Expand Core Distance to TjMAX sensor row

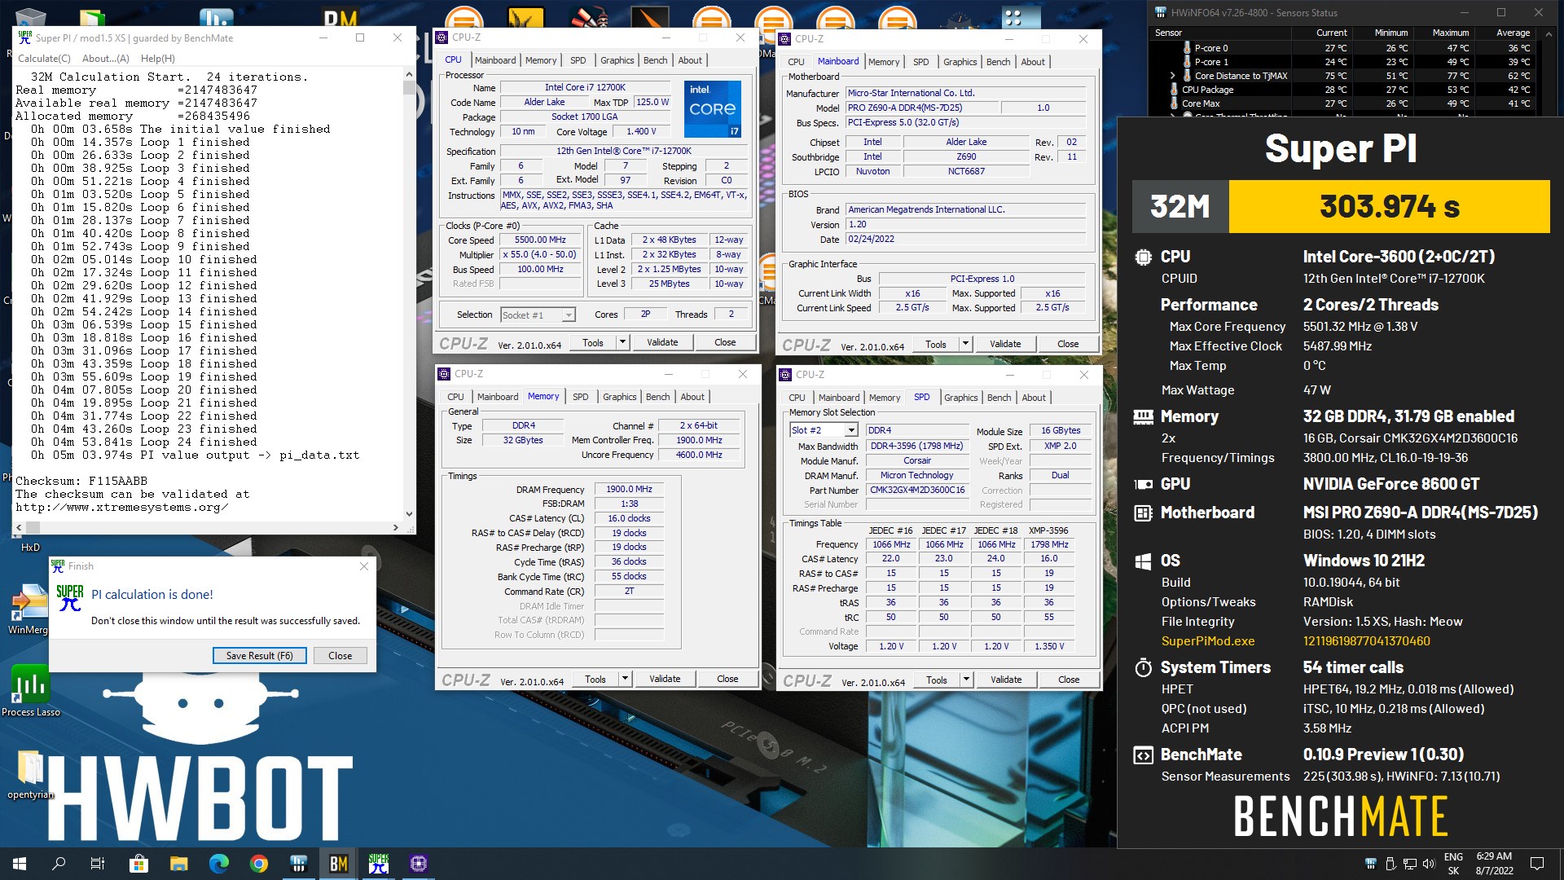tap(1173, 76)
